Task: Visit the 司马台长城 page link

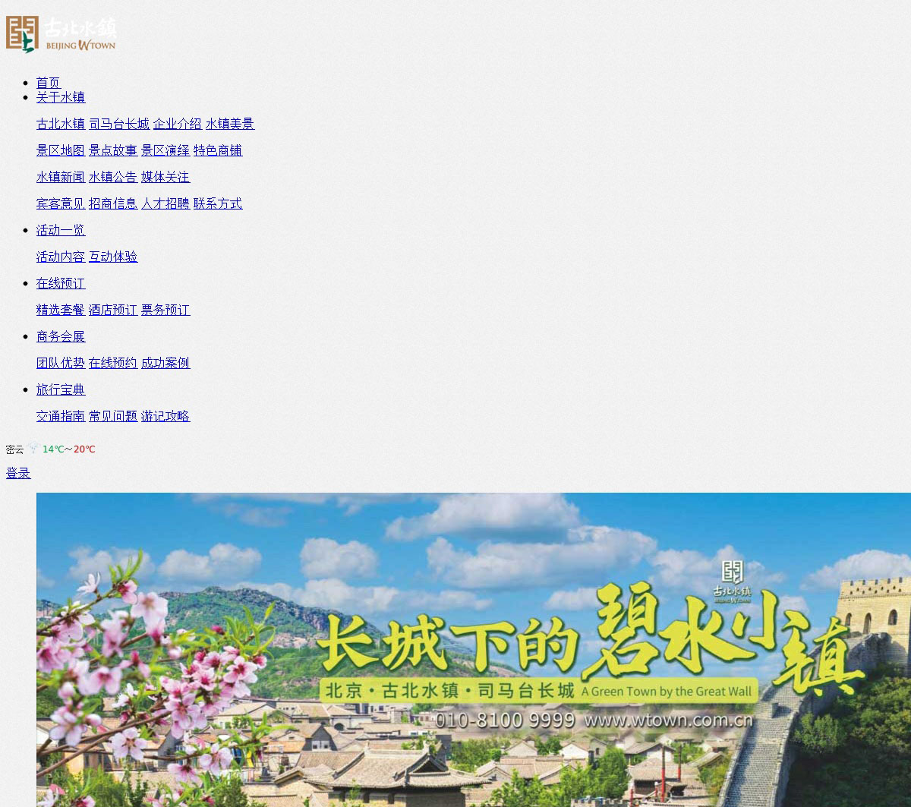Action: 119,124
